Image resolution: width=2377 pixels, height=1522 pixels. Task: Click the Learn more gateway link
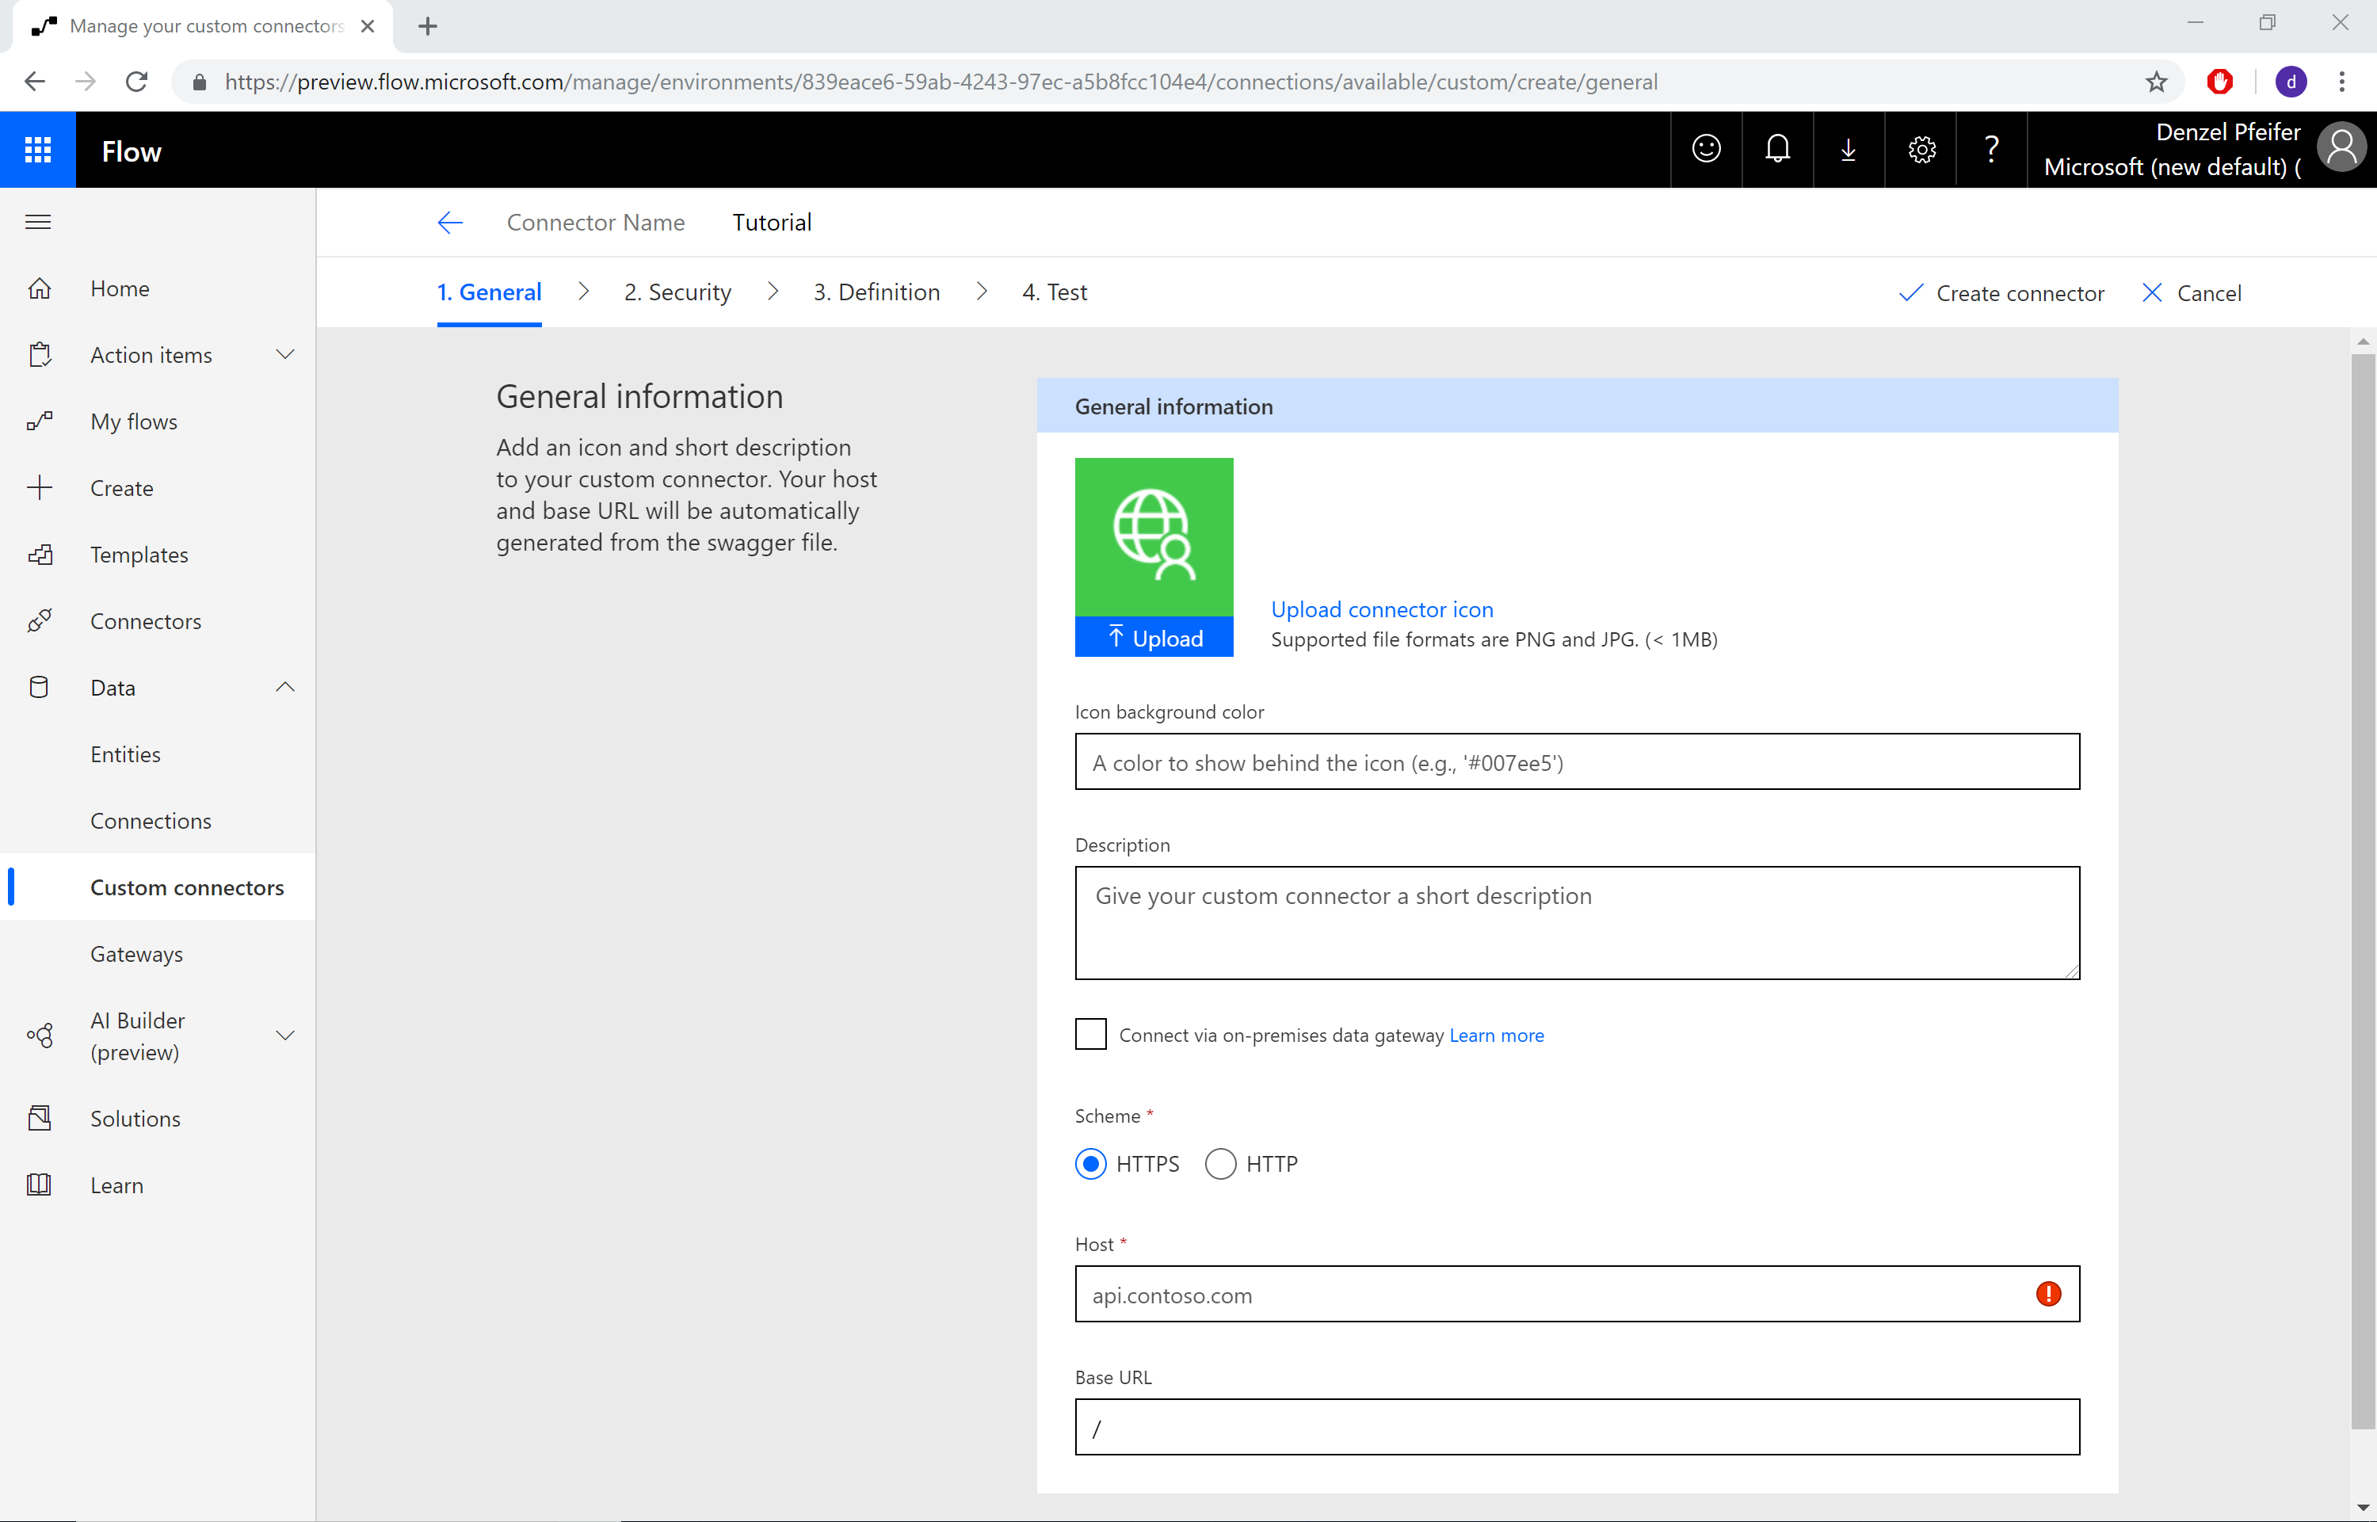1497,1036
